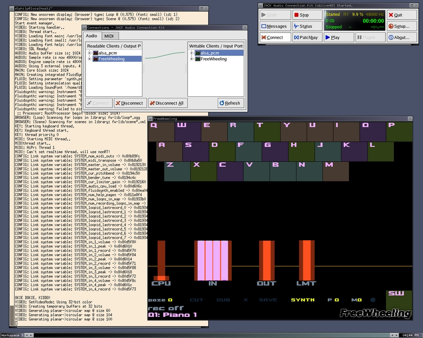Select the Audio tab in Connections
The image size is (423, 338).
point(92,36)
